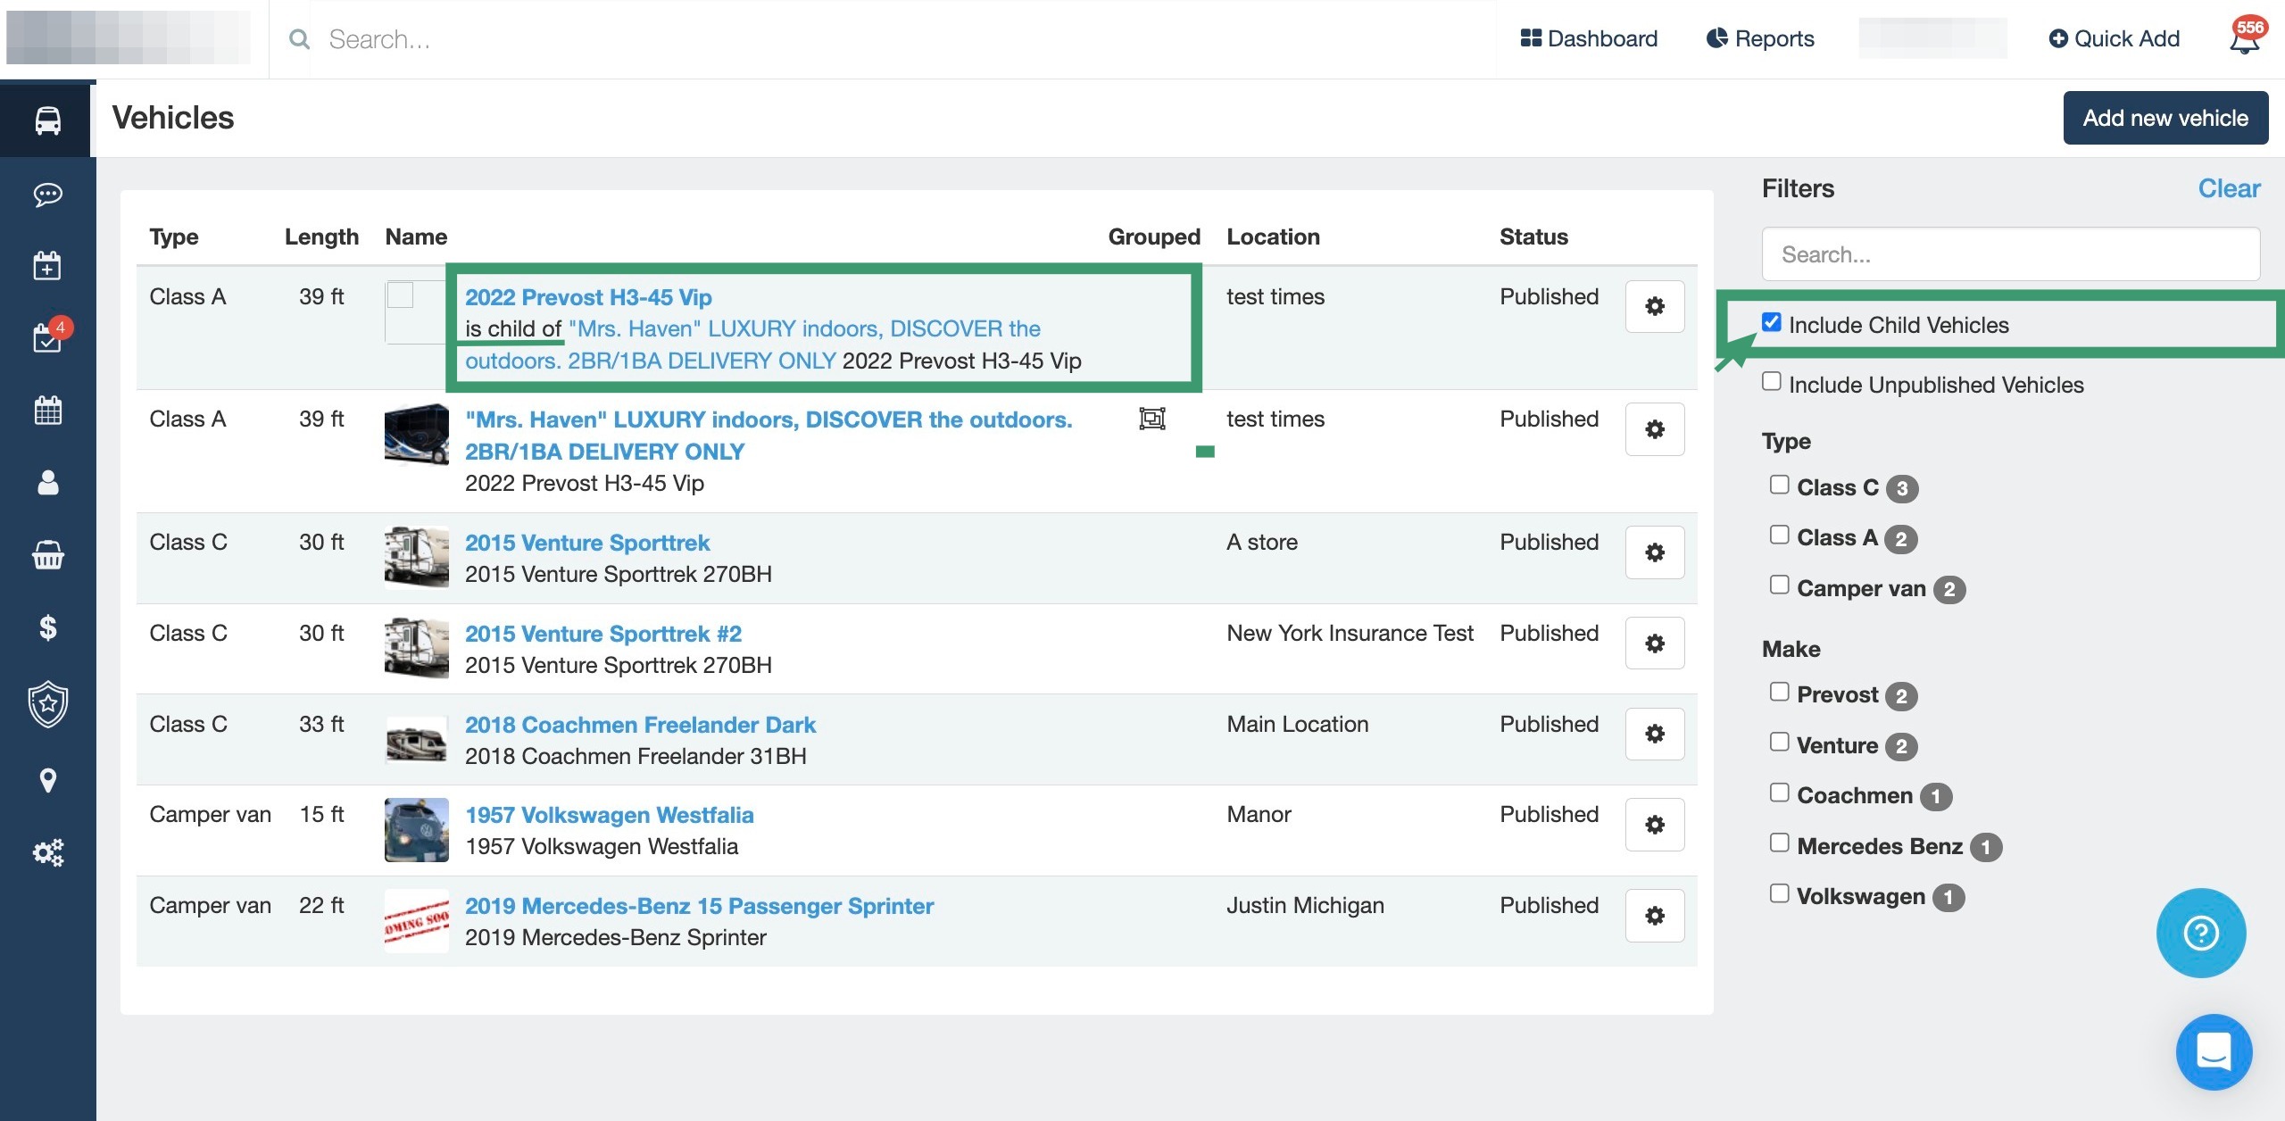Open the messages chat bubble sidebar icon
Image resolution: width=2285 pixels, height=1121 pixels.
coord(47,194)
